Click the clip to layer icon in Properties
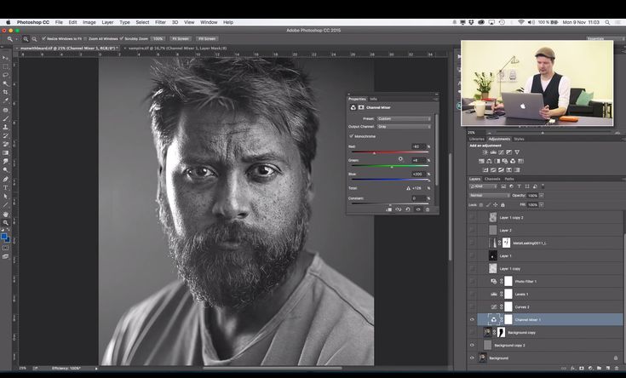The height and width of the screenshot is (378, 626). click(x=389, y=209)
